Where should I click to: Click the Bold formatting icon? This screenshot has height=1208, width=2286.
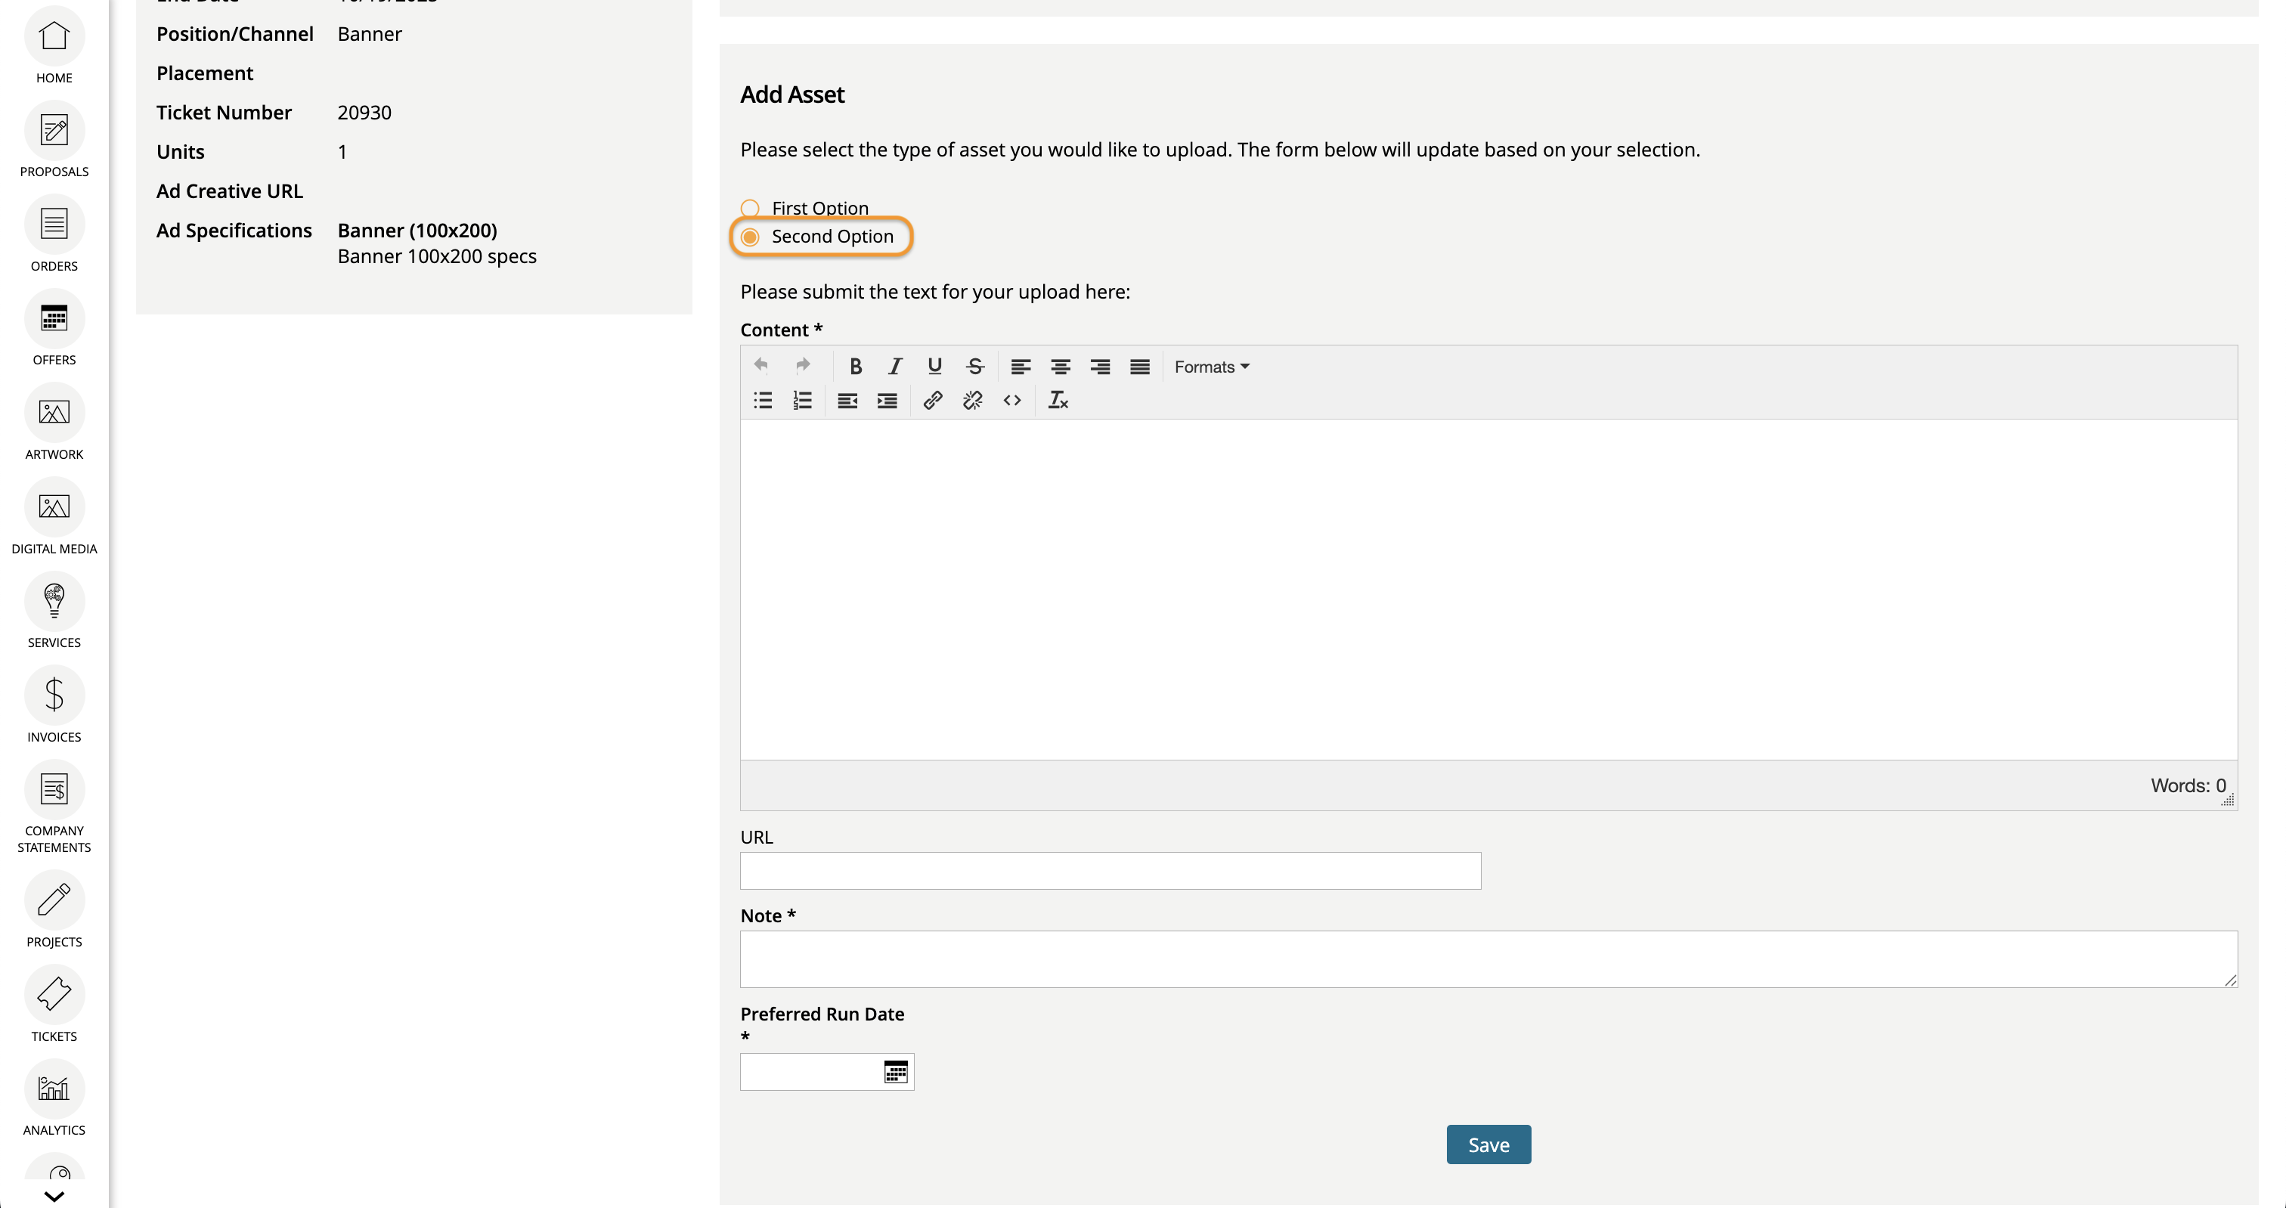pyautogui.click(x=856, y=367)
